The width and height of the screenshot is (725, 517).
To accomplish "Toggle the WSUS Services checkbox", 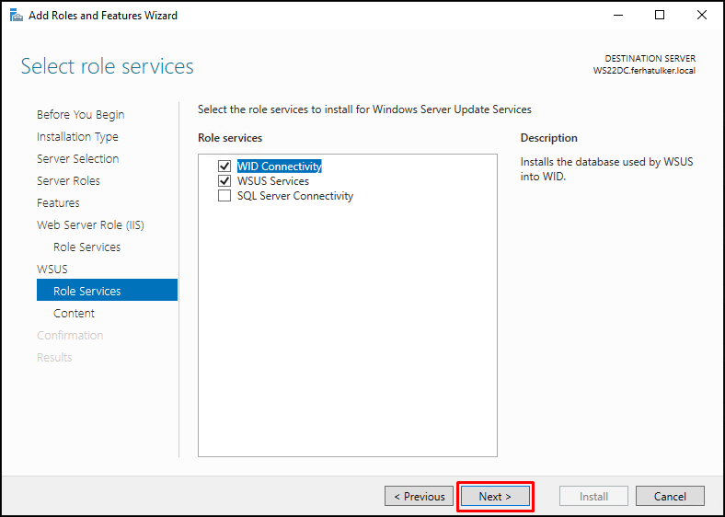I will [x=224, y=181].
